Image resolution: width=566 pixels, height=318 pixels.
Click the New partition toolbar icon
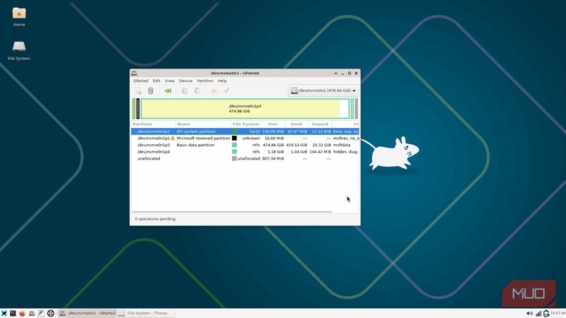(139, 90)
